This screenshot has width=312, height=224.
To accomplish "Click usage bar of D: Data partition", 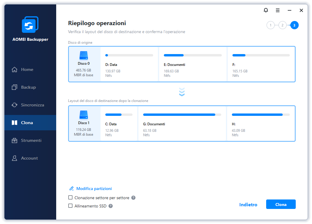I will [129, 55].
